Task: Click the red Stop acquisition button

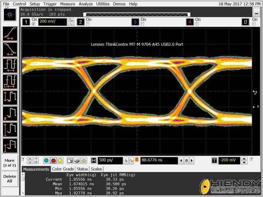Action: click(x=53, y=160)
